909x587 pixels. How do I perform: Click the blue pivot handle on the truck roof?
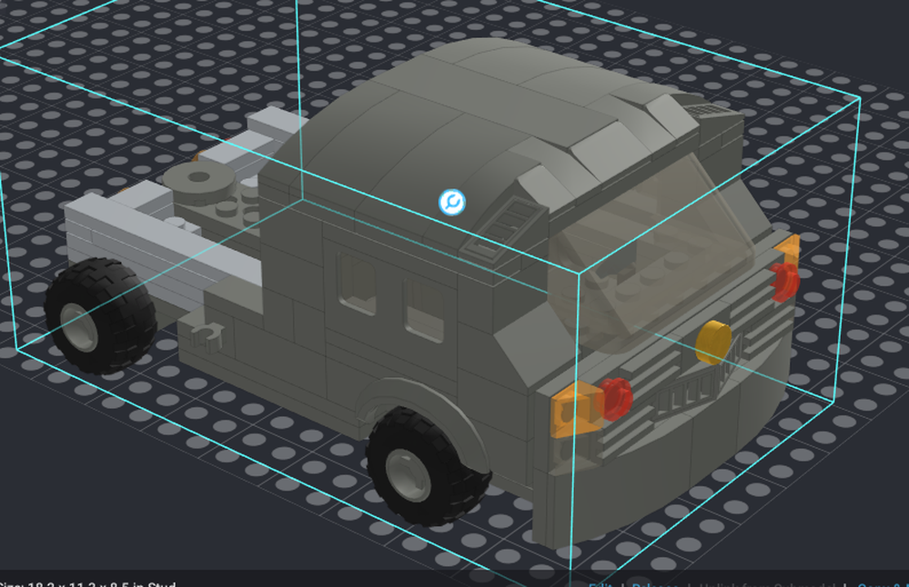point(451,203)
